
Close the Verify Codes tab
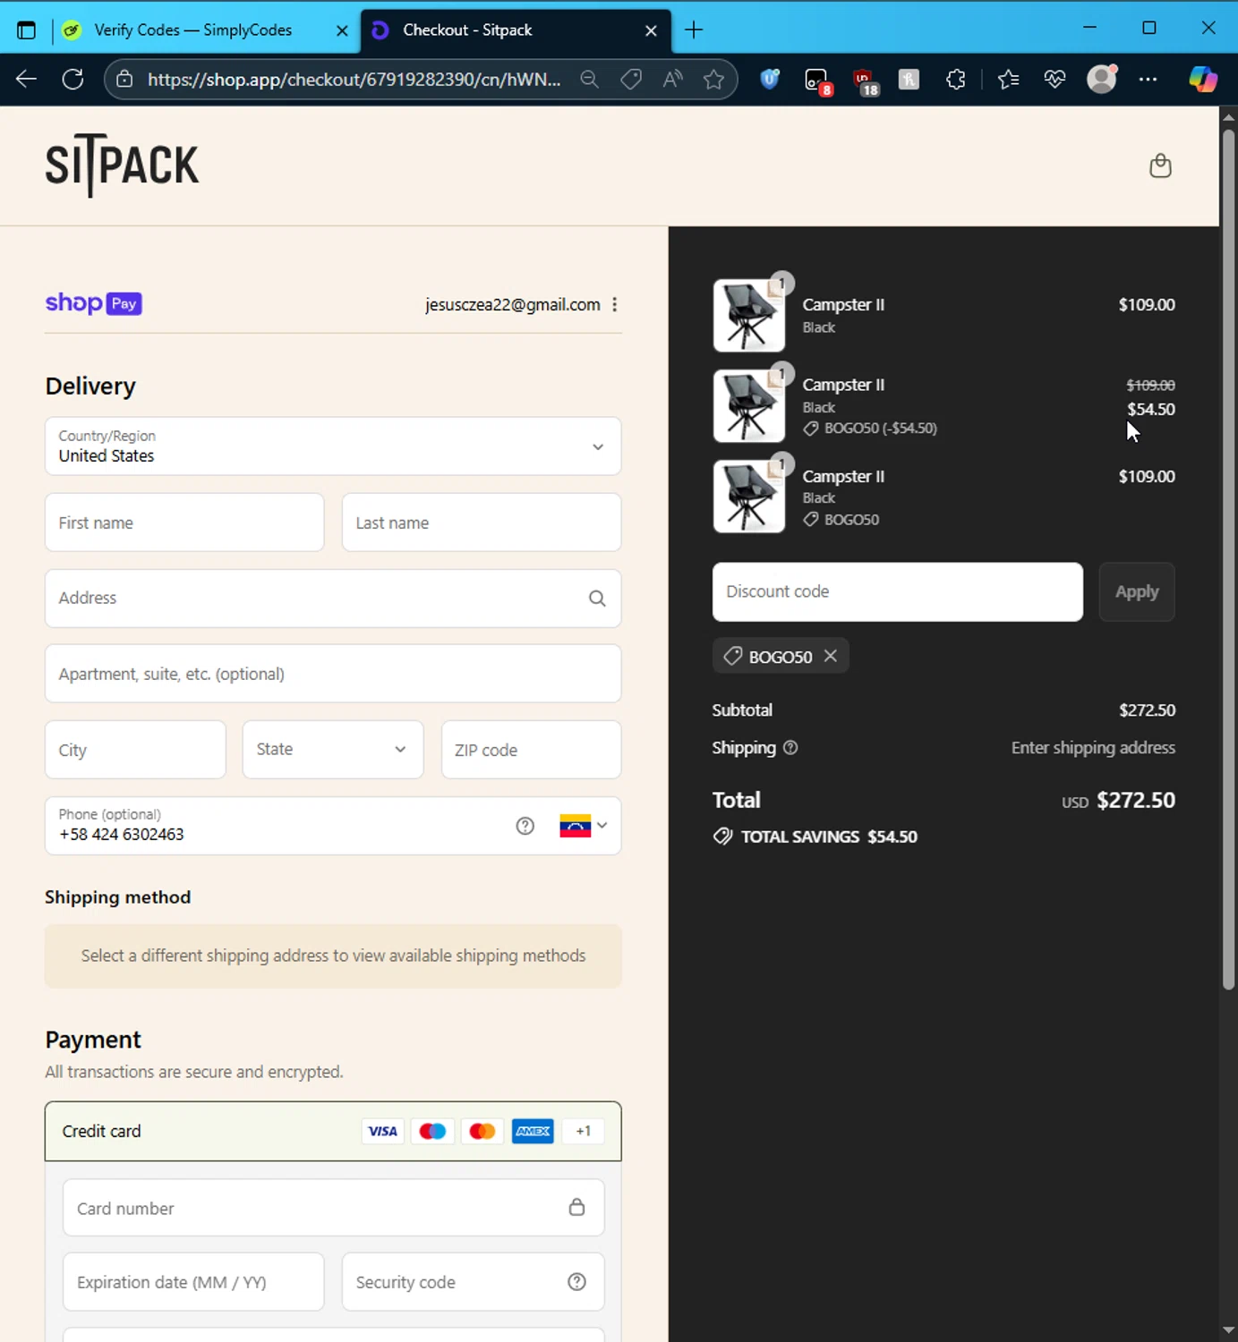(x=342, y=30)
